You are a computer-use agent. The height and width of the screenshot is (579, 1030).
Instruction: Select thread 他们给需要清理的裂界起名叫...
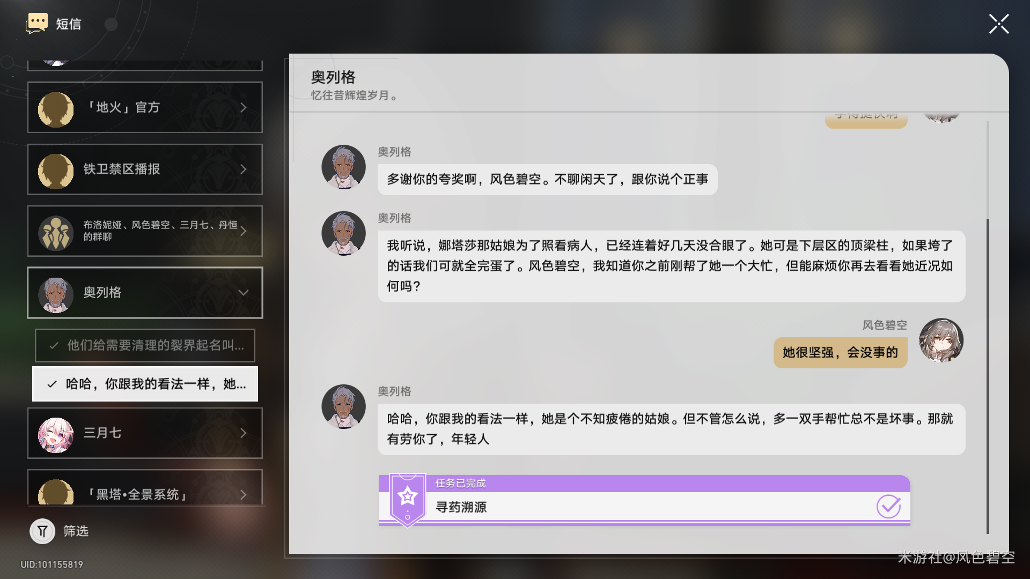click(145, 345)
